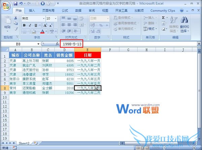The image size is (202, 150).
Task: Open text orientation button
Action: pos(76,31)
